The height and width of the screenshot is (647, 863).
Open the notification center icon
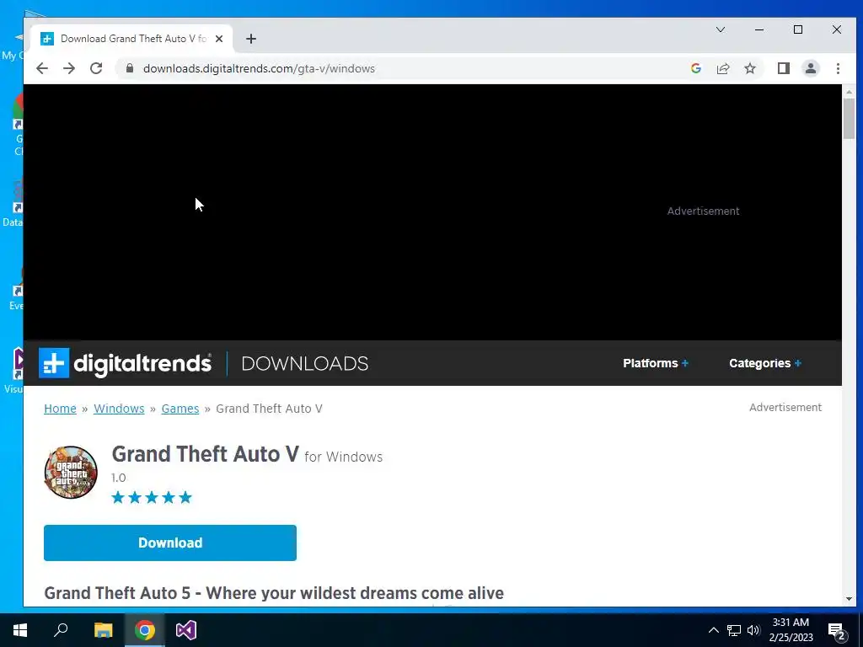point(837,630)
